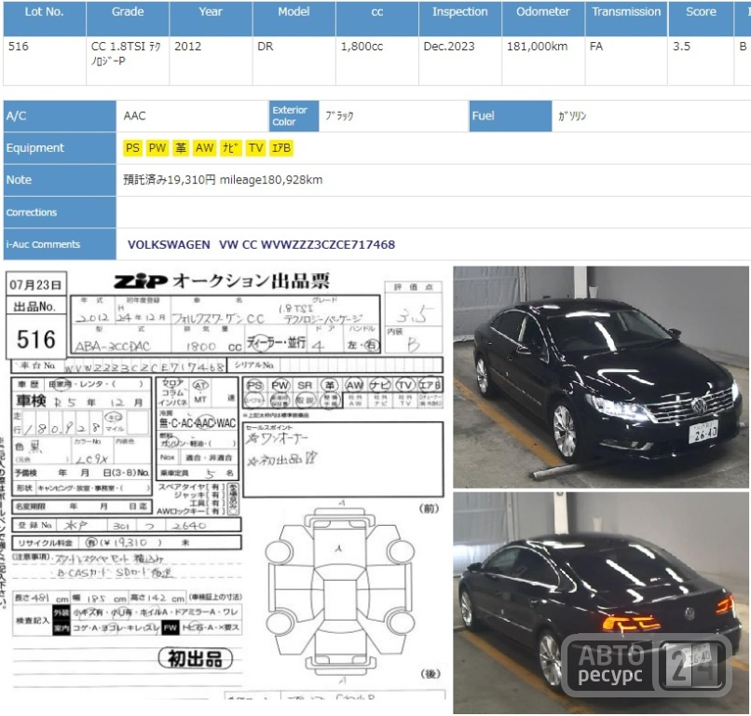Image resolution: width=751 pixels, height=716 pixels.
Task: Select the TV equipment tag
Action: [255, 148]
